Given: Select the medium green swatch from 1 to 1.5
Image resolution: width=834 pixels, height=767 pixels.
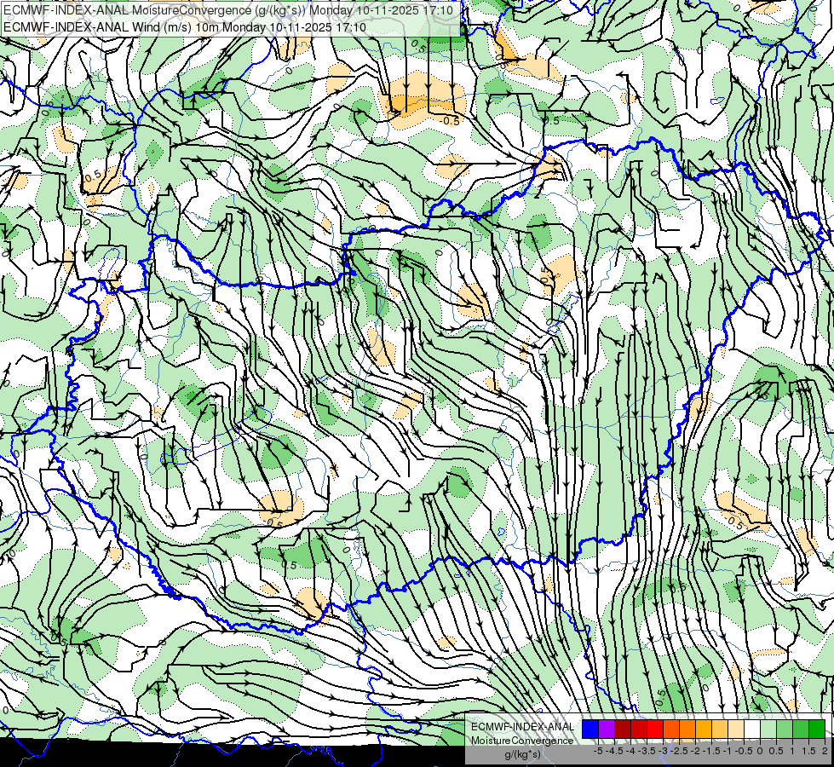Looking at the screenshot, I should pos(801,730).
